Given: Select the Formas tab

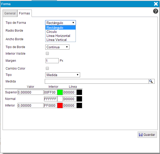Looking at the screenshot, I should coord(24,13).
